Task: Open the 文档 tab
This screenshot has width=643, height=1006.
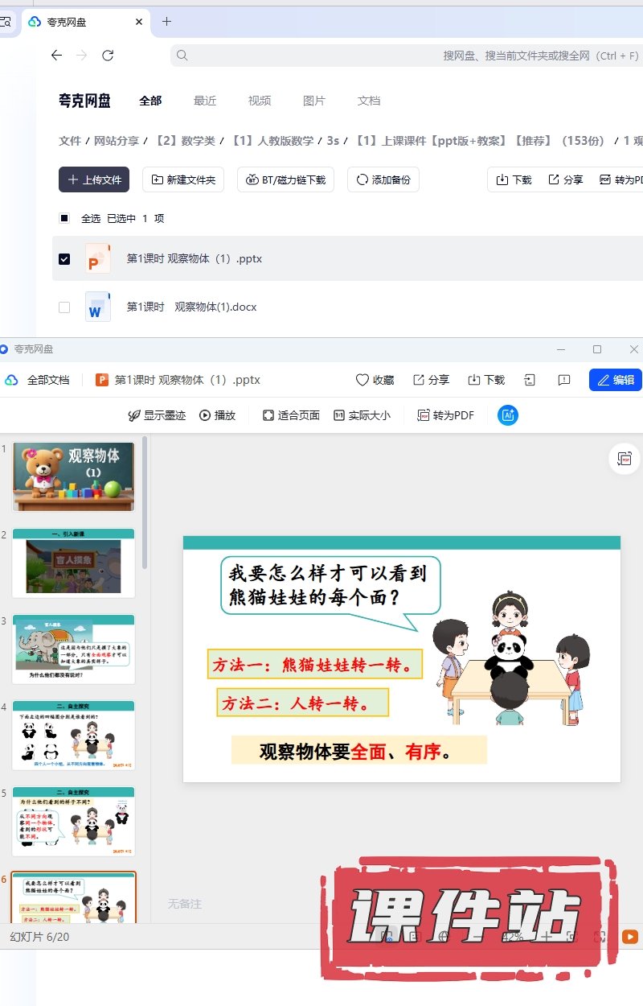Action: 369,101
